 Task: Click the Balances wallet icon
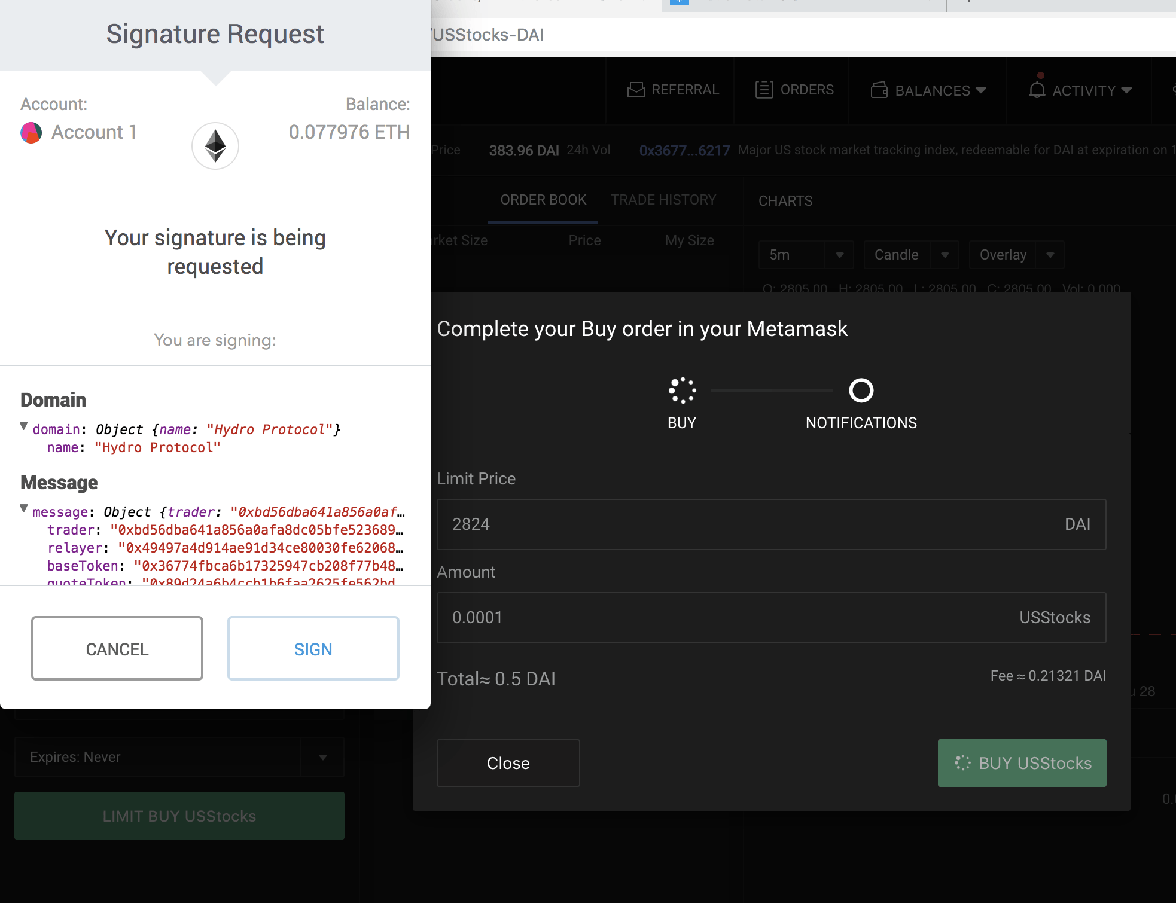879,90
